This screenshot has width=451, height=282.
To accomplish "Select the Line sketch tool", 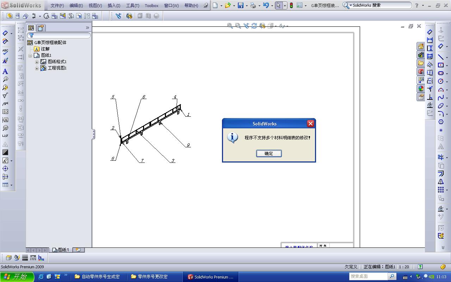I will click(x=441, y=57).
